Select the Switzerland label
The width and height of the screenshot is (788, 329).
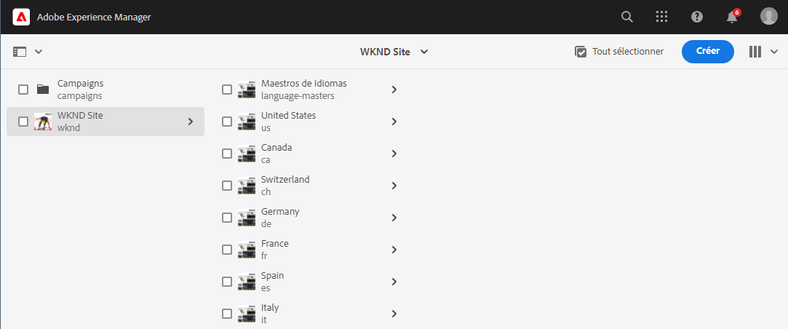(285, 180)
